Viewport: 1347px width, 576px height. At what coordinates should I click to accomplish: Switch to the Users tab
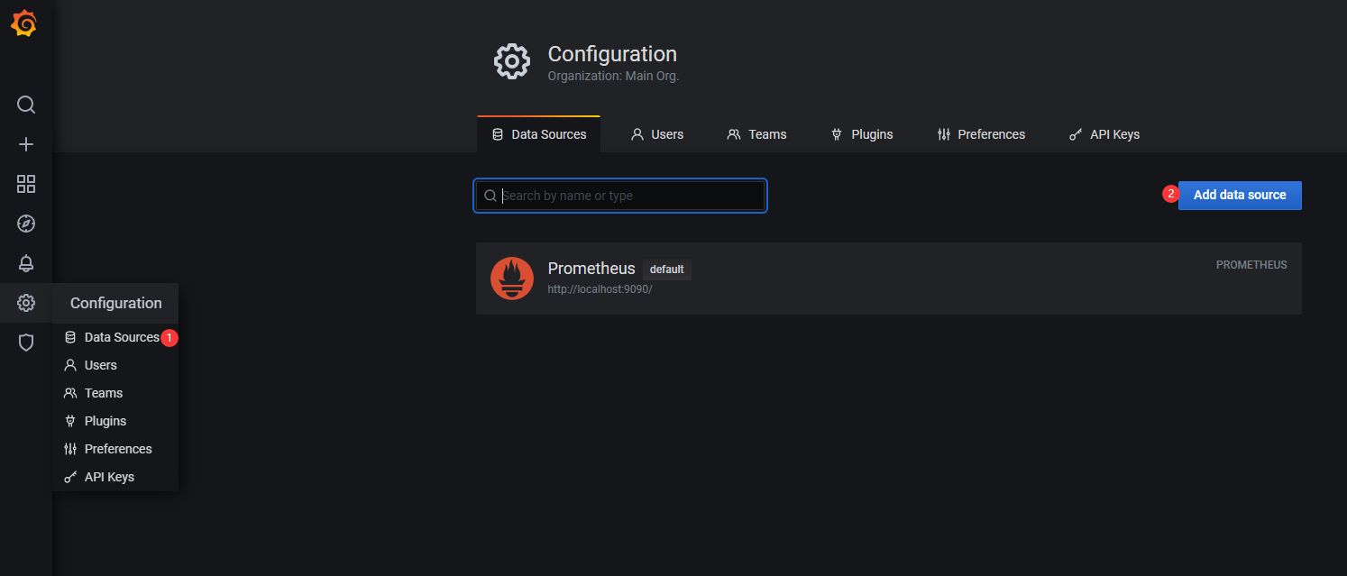tap(656, 134)
